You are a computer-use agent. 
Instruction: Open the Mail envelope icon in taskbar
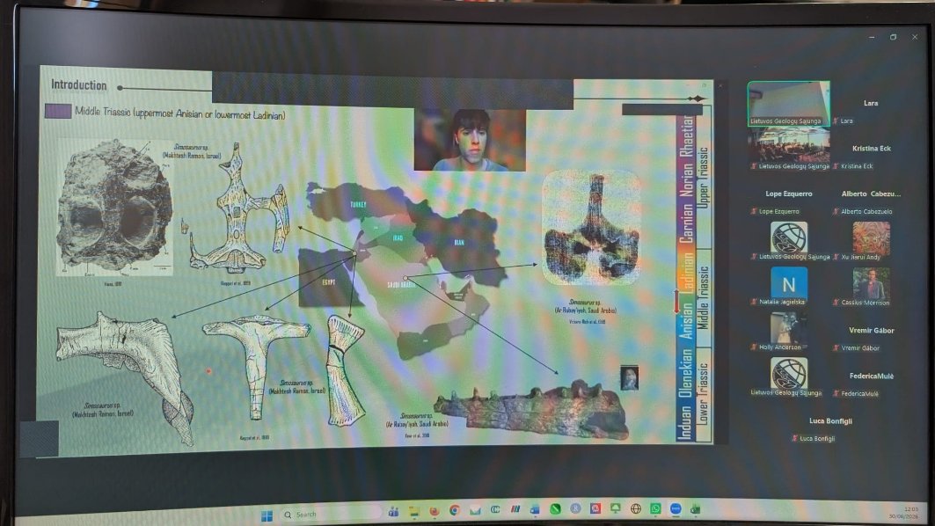click(x=475, y=510)
